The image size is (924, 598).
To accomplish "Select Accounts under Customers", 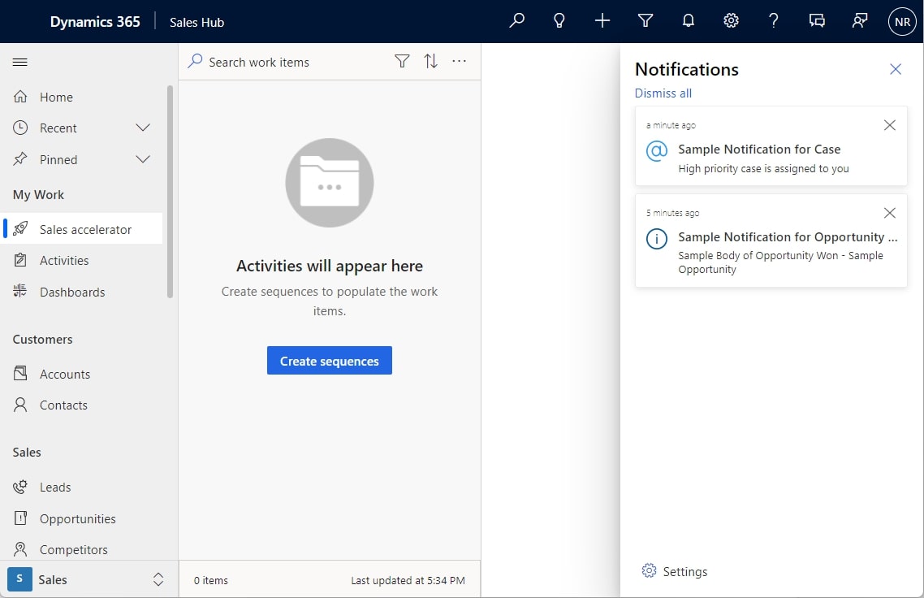I will point(63,374).
